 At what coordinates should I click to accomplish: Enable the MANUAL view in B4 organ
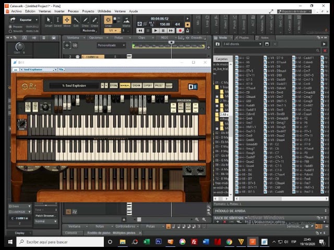tap(125, 85)
